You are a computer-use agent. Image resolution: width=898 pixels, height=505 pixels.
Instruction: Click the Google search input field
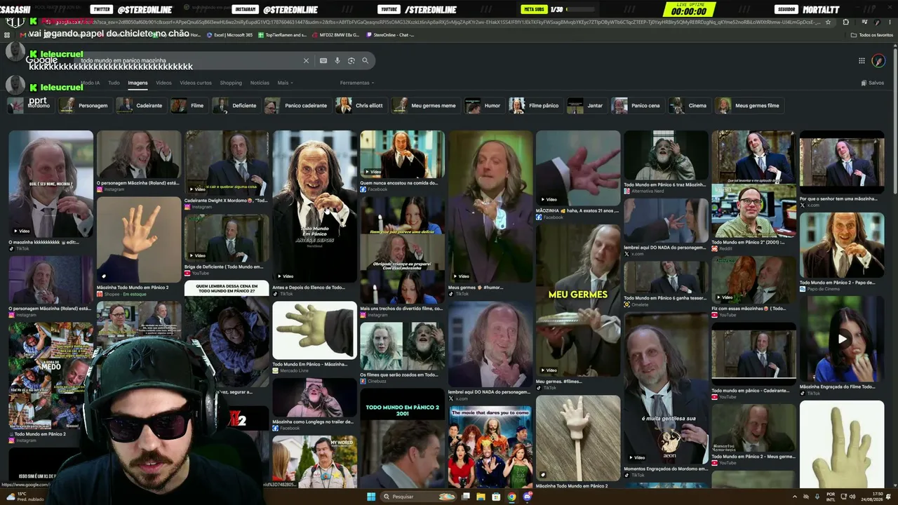coord(189,61)
